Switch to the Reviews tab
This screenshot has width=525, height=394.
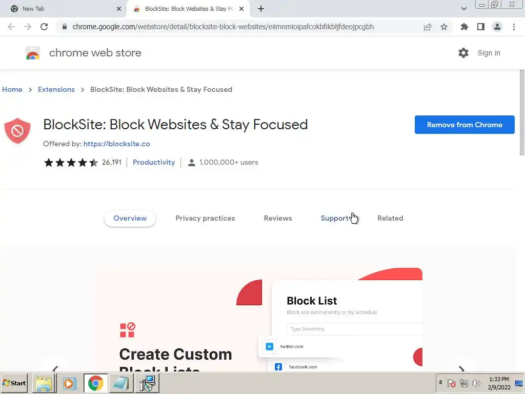(x=278, y=218)
